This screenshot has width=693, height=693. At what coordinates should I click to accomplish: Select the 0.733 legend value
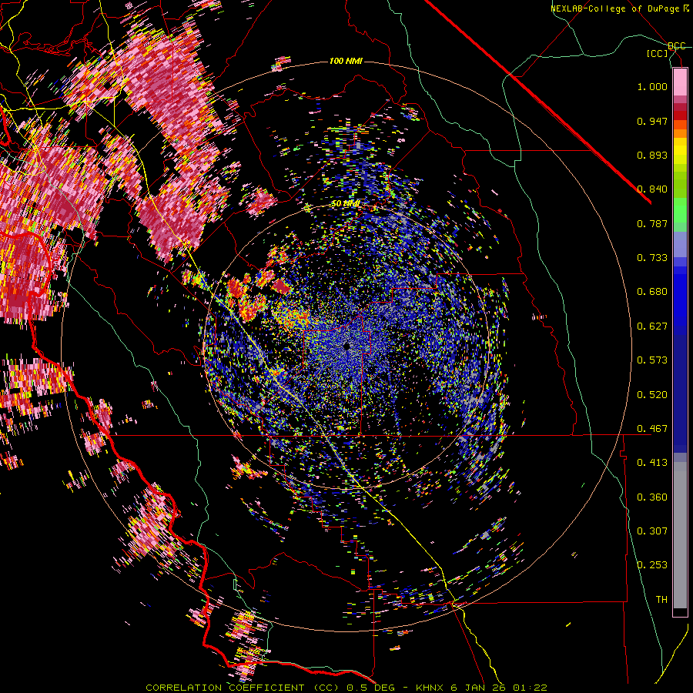click(x=652, y=258)
